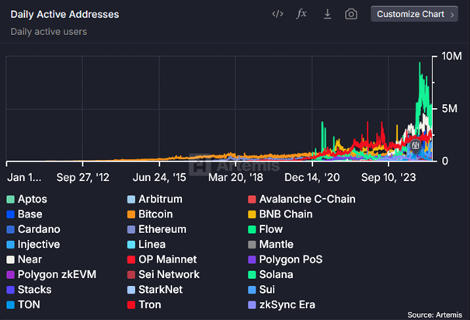Viewport: 470px width, 320px height.
Task: Toggle the Cardano legend entry
Action: [x=33, y=229]
